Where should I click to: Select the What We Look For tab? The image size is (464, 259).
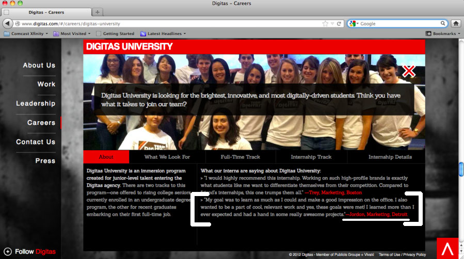coord(167,157)
